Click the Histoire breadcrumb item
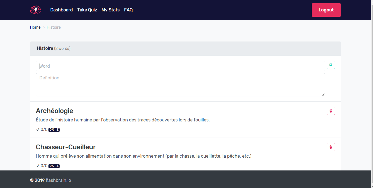 point(53,27)
